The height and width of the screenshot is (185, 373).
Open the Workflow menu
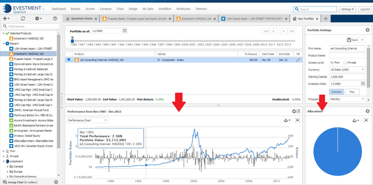165,9
